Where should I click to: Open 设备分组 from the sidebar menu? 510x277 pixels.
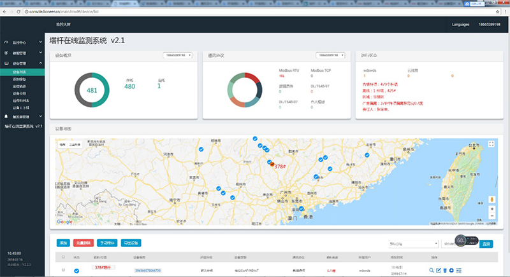20,93
